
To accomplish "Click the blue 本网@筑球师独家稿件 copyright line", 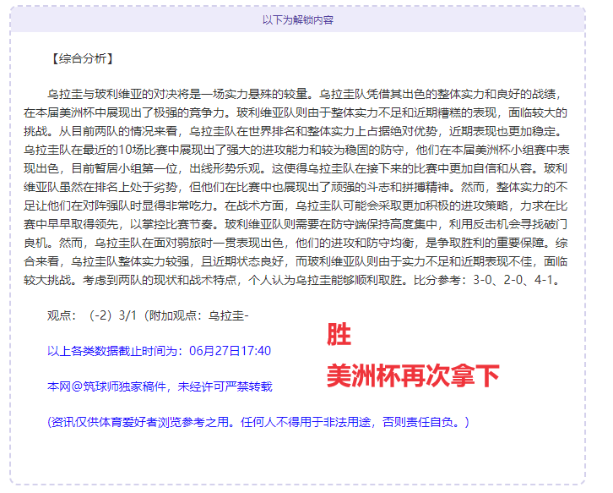I will 160,386.
